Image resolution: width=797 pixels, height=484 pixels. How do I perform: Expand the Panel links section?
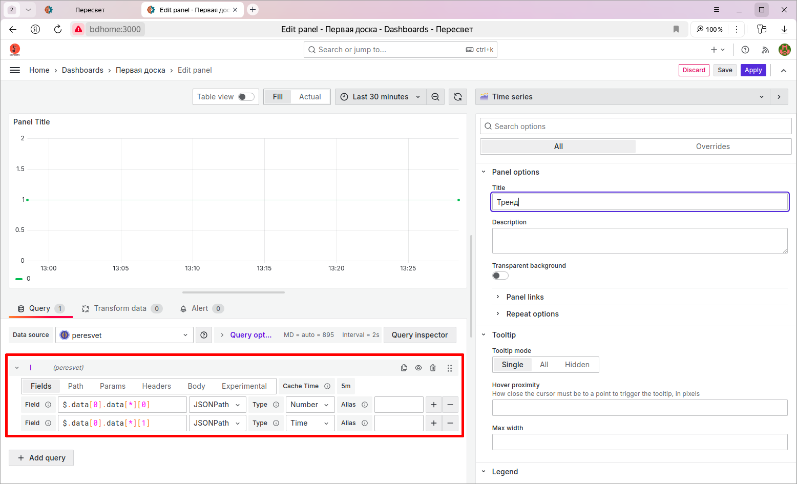pos(525,297)
